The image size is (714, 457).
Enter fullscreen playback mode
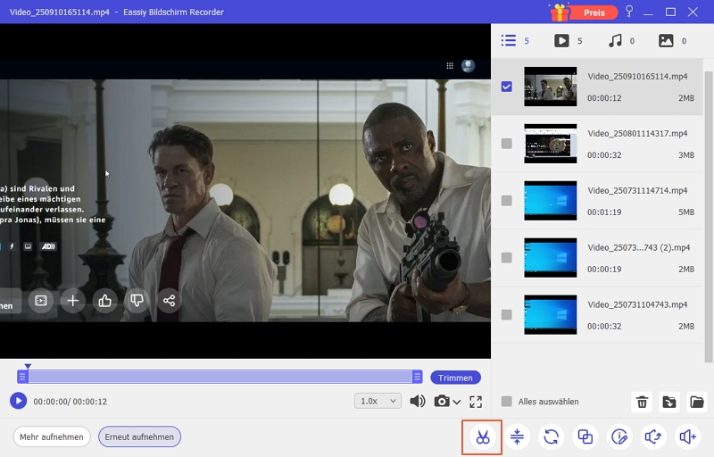pos(476,402)
